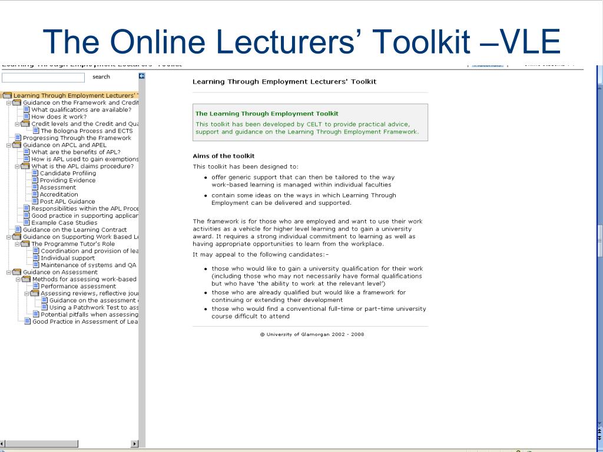Click the page icon beside 'Candidate Profiling'
The width and height of the screenshot is (603, 452).
click(35, 173)
